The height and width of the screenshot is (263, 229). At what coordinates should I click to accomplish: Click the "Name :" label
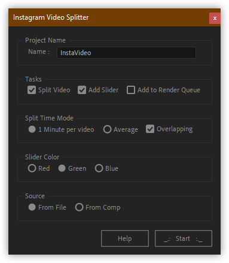pyautogui.click(x=39, y=52)
